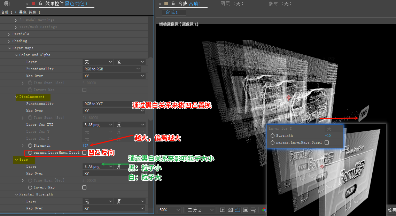The height and width of the screenshot is (216, 396).
Task: Switch to the 项目 panel tab
Action: 8,3
